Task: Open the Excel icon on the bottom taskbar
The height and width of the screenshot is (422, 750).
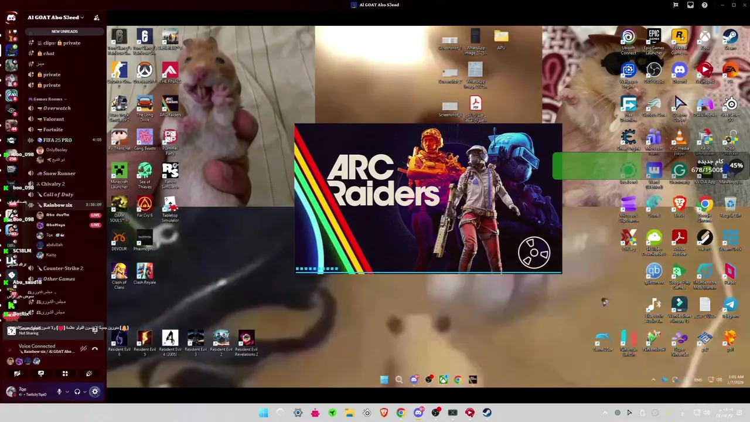Action: [452, 413]
